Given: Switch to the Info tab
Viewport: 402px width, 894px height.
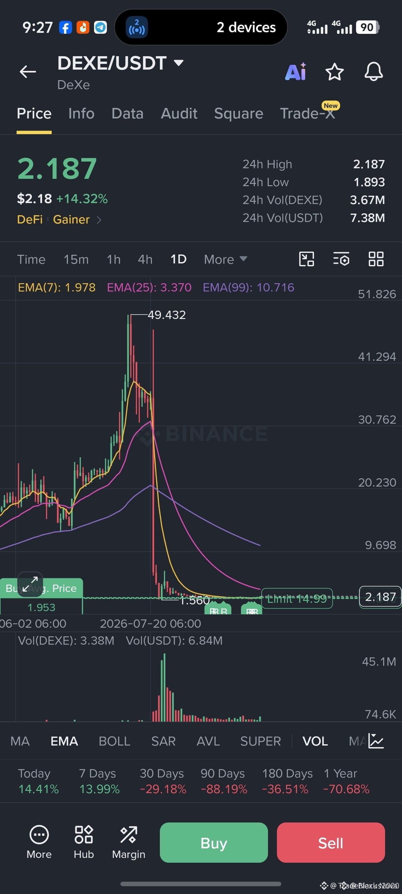Looking at the screenshot, I should (81, 113).
